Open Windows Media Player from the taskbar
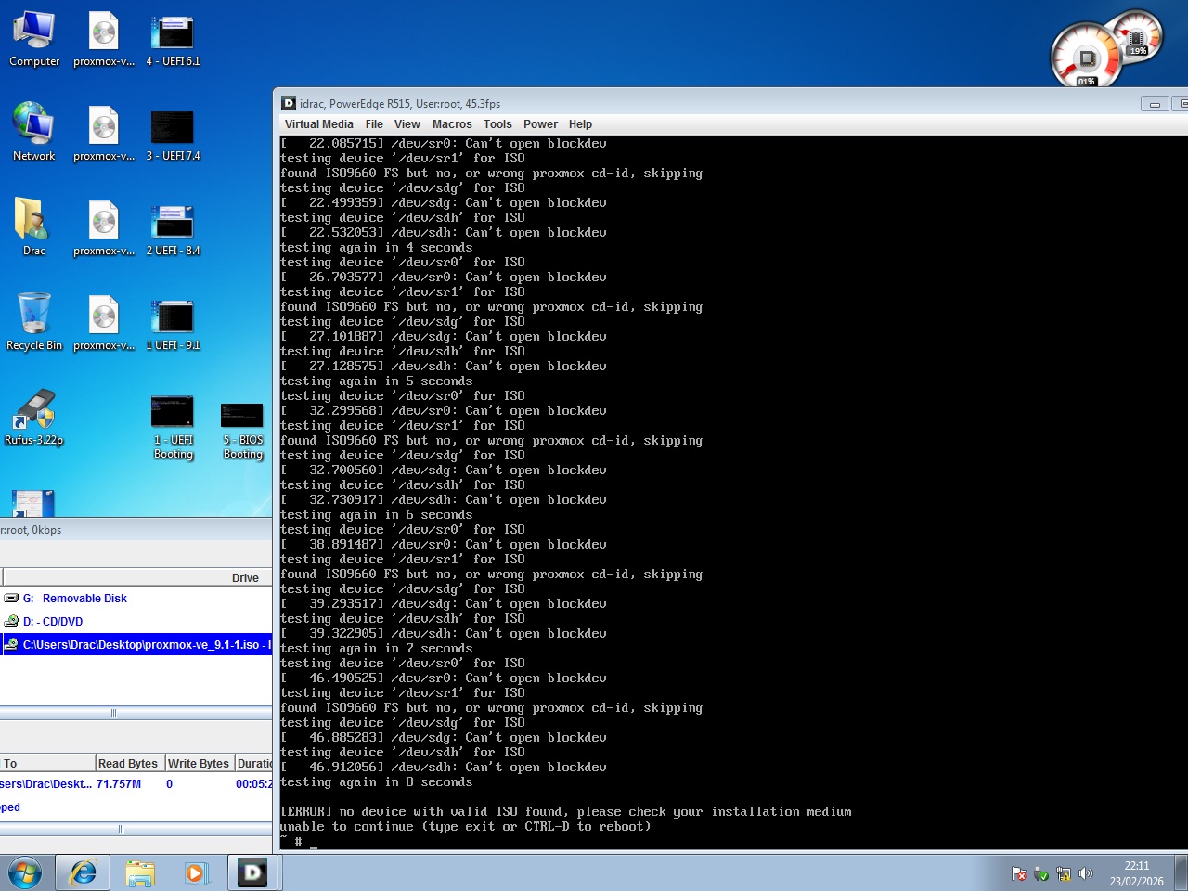The height and width of the screenshot is (891, 1188). (x=196, y=872)
